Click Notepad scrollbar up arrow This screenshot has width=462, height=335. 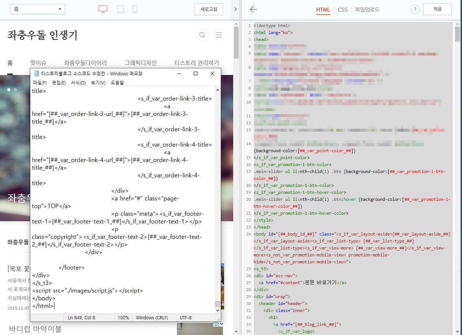[218, 90]
